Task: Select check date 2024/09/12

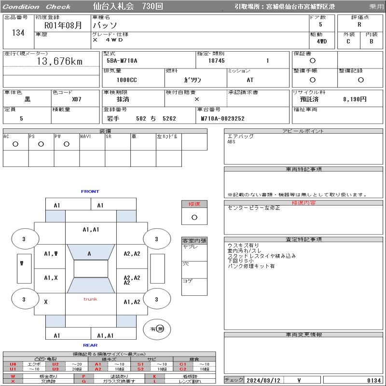Action: [263, 380]
